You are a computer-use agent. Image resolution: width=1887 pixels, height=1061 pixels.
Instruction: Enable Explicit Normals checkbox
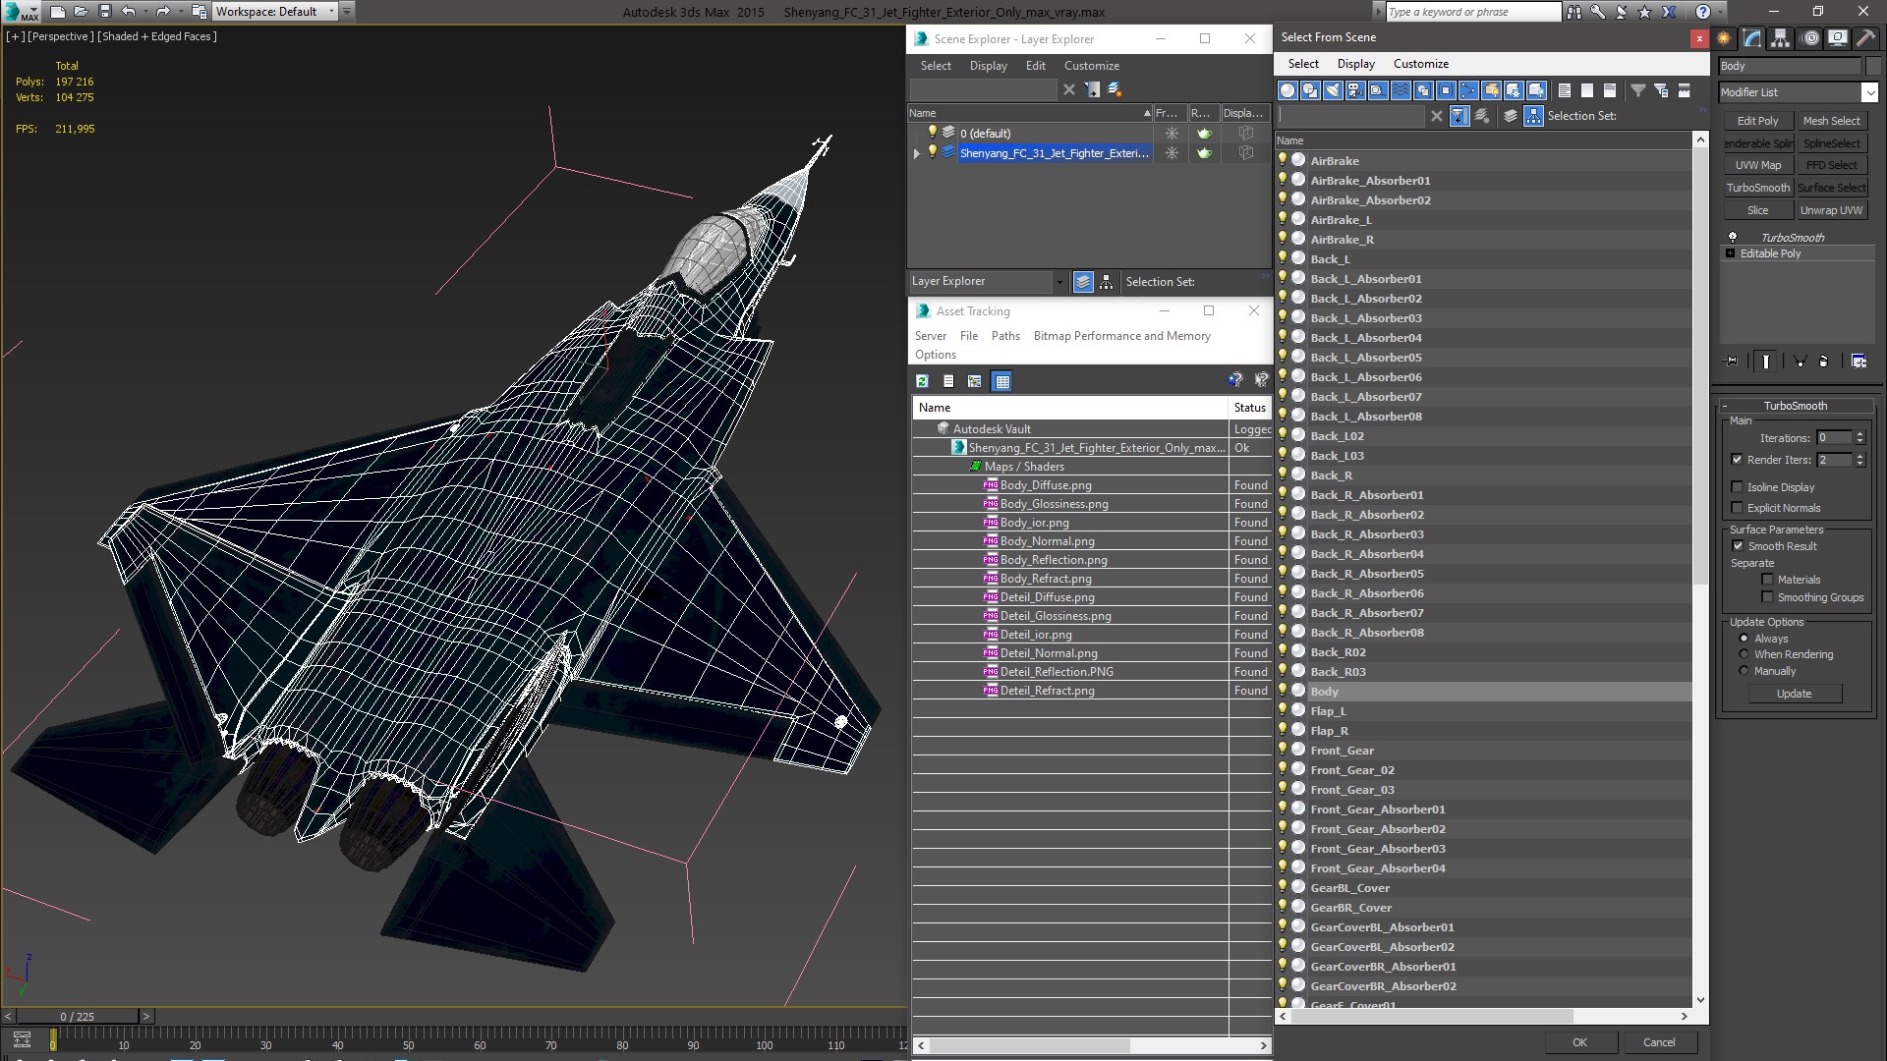coord(1737,508)
